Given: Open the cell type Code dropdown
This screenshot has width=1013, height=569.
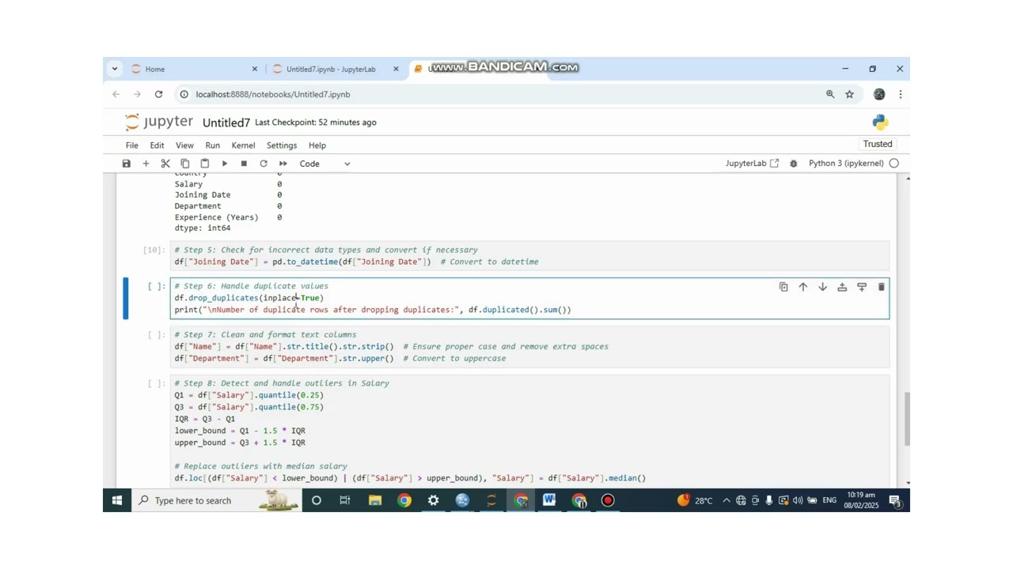Looking at the screenshot, I should [324, 164].
